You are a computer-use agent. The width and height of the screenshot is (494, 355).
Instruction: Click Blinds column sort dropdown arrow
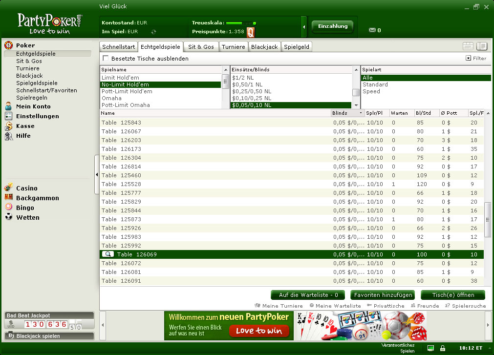click(361, 113)
